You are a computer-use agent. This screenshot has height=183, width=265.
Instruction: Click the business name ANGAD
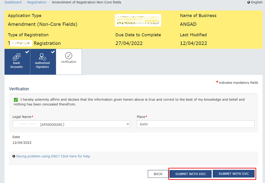[188, 24]
